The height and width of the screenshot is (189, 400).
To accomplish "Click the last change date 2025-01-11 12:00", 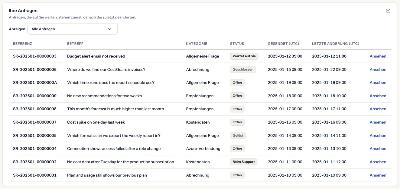I will click(x=329, y=162).
